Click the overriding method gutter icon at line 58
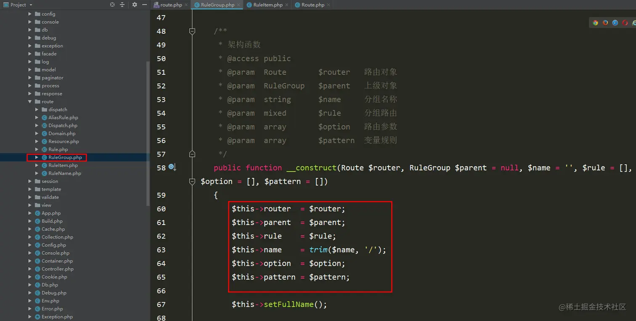The image size is (636, 321). pyautogui.click(x=172, y=167)
